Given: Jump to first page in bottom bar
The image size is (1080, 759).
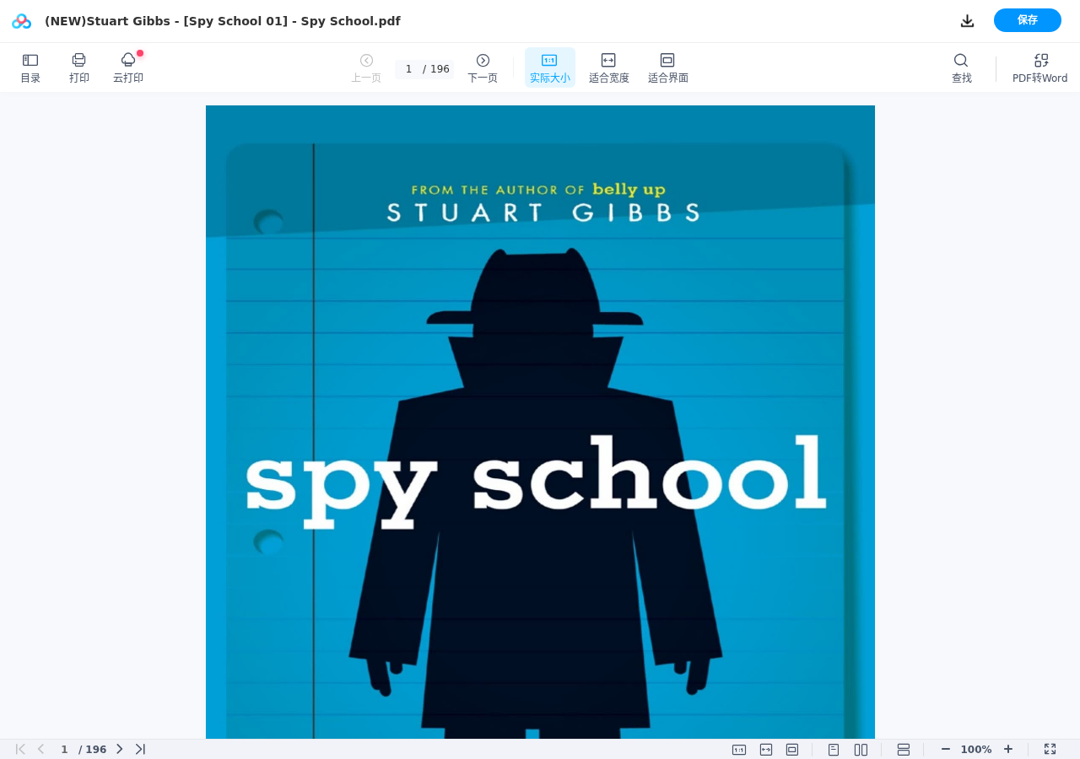Looking at the screenshot, I should click(20, 749).
